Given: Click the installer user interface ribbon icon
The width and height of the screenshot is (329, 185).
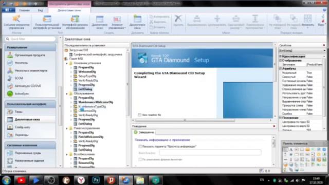Looking at the screenshot, I should click(47, 22).
